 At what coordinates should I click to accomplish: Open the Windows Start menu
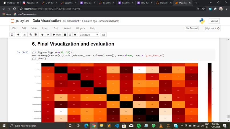tap(4, 126)
